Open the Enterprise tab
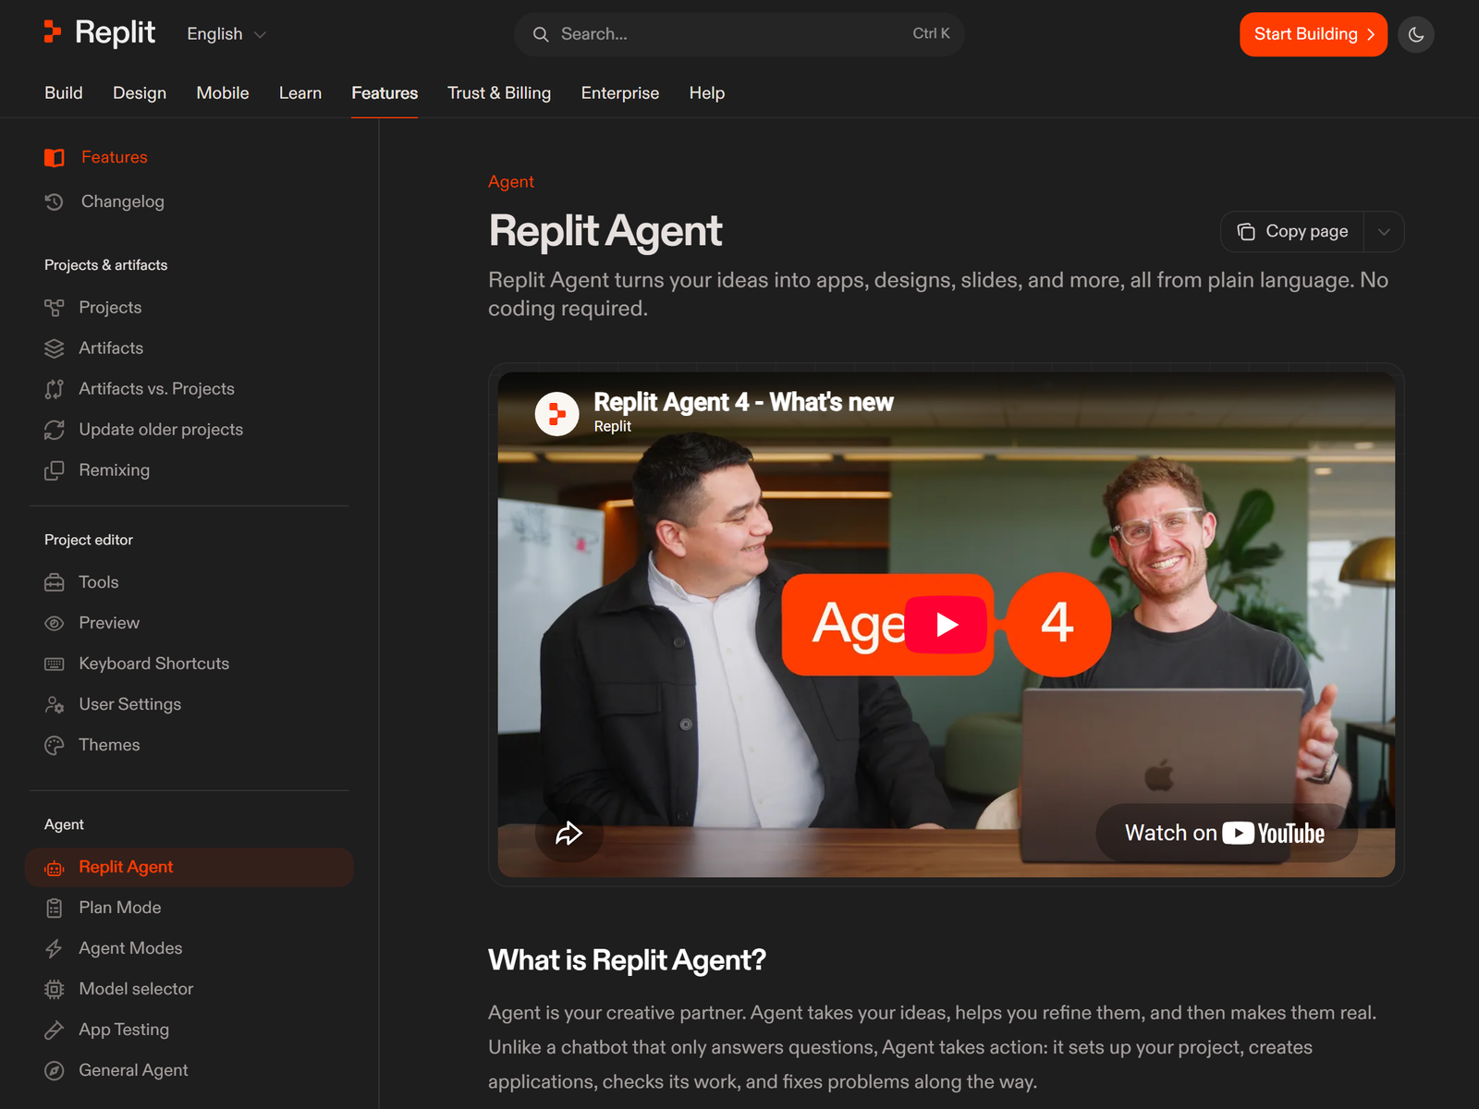 pyautogui.click(x=620, y=93)
